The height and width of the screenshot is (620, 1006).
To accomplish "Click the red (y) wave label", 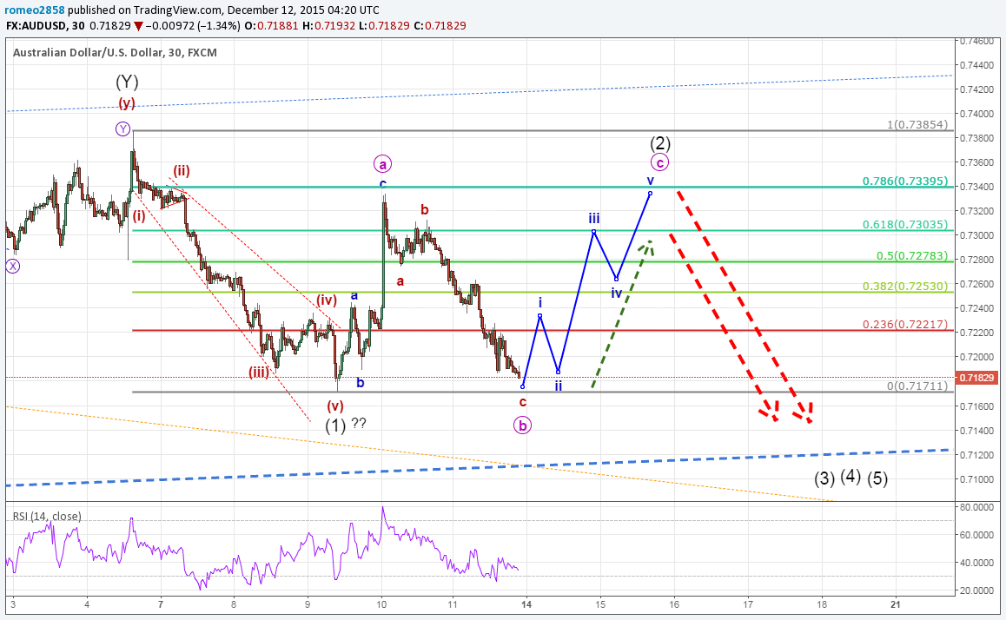I will coord(126,103).
